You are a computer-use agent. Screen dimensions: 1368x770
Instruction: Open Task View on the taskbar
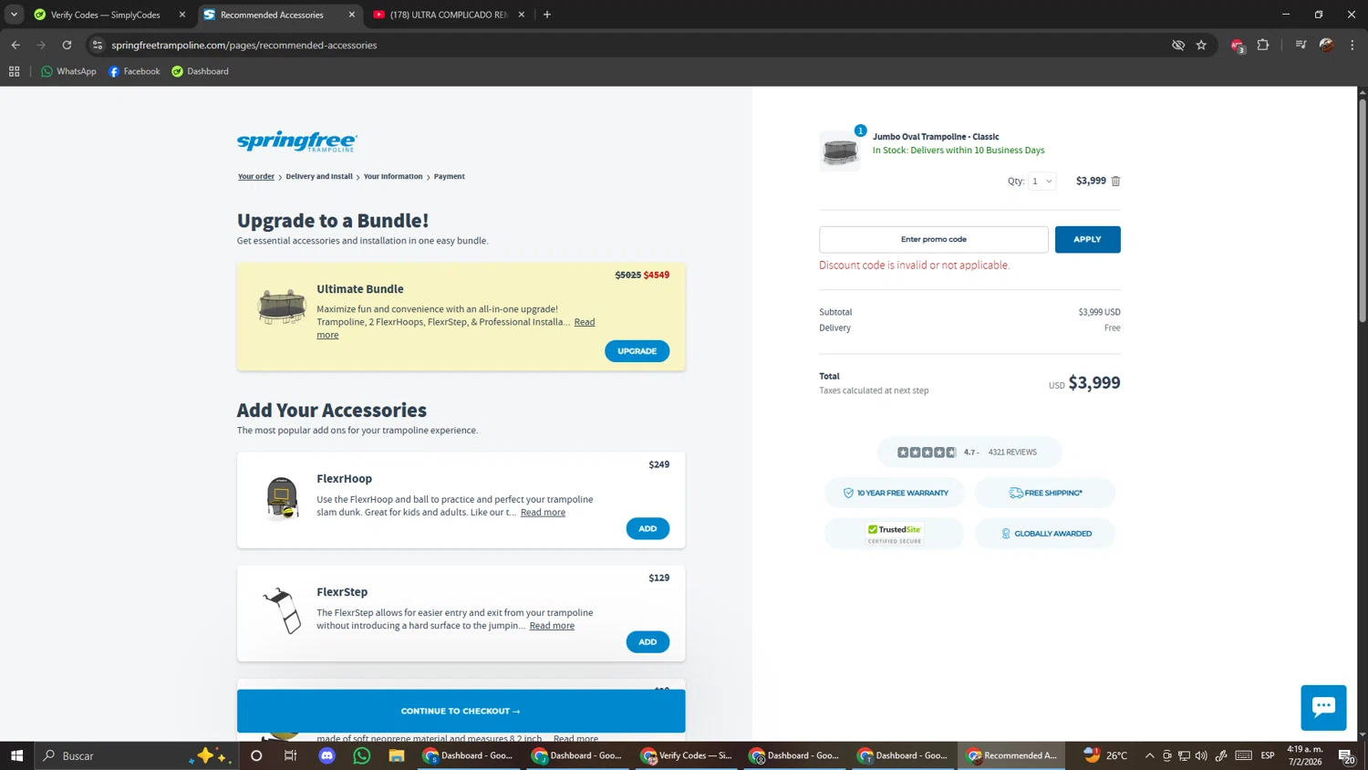(290, 755)
